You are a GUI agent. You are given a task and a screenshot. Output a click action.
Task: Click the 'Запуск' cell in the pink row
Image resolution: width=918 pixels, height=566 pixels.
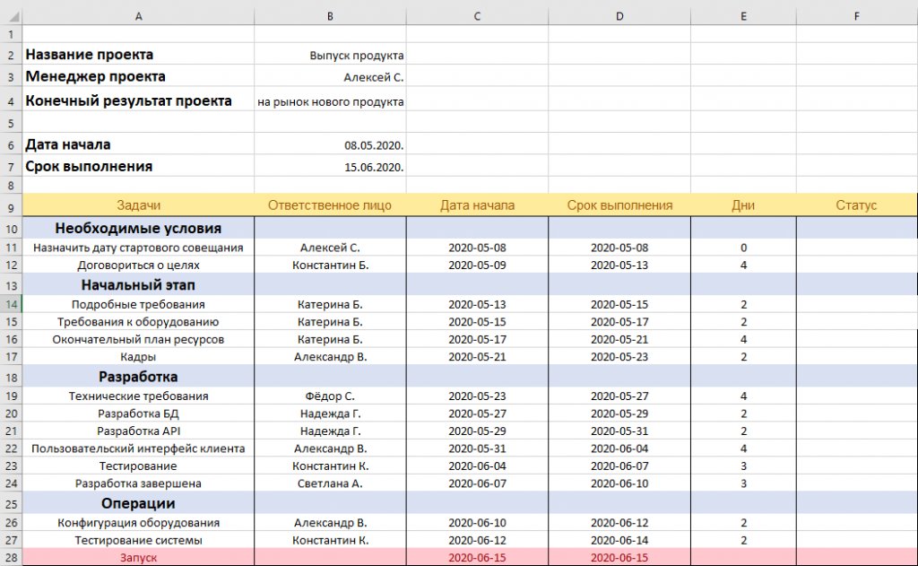(x=138, y=558)
